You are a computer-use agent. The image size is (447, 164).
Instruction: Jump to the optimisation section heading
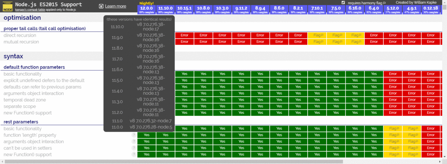point(22,18)
